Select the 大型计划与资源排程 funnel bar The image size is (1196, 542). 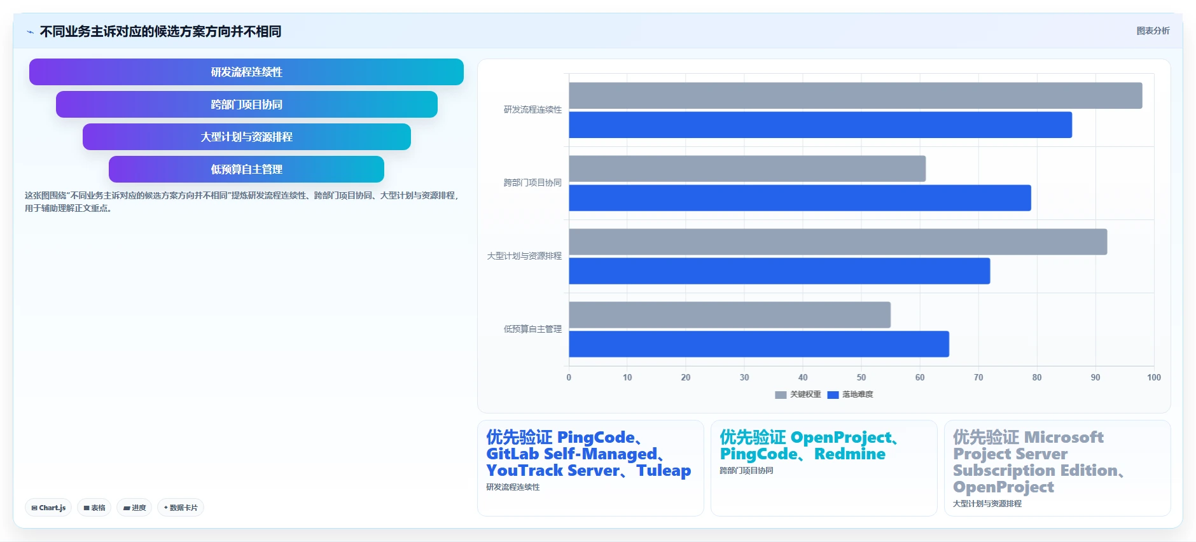click(246, 137)
